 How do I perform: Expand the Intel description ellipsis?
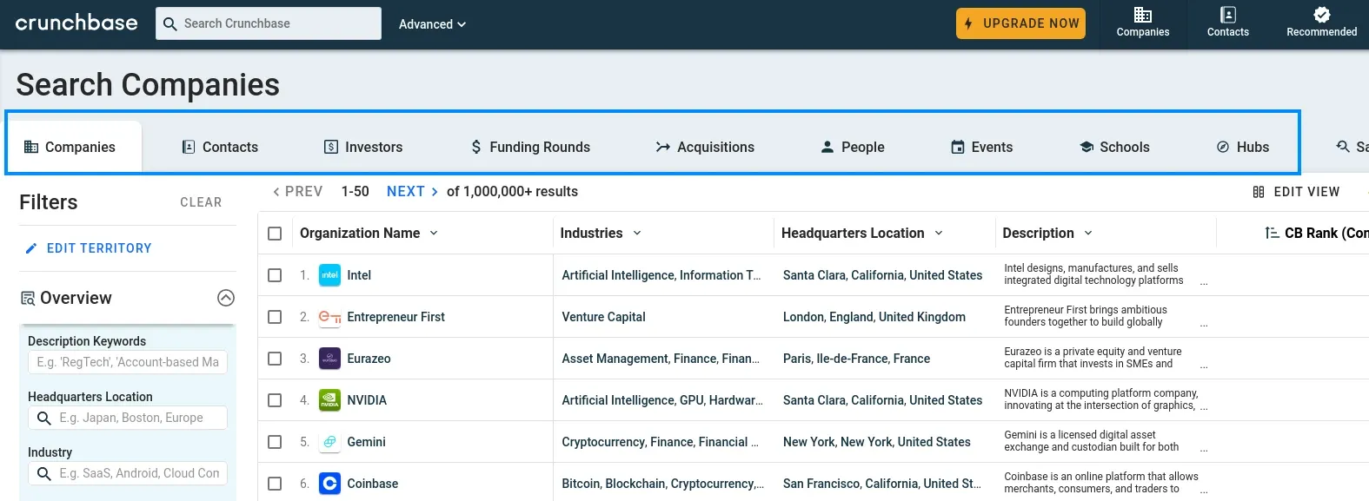1204,283
